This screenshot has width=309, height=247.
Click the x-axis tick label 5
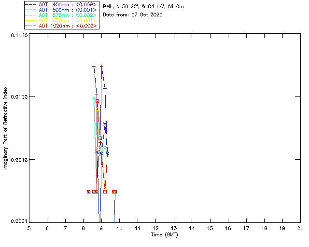click(29, 228)
